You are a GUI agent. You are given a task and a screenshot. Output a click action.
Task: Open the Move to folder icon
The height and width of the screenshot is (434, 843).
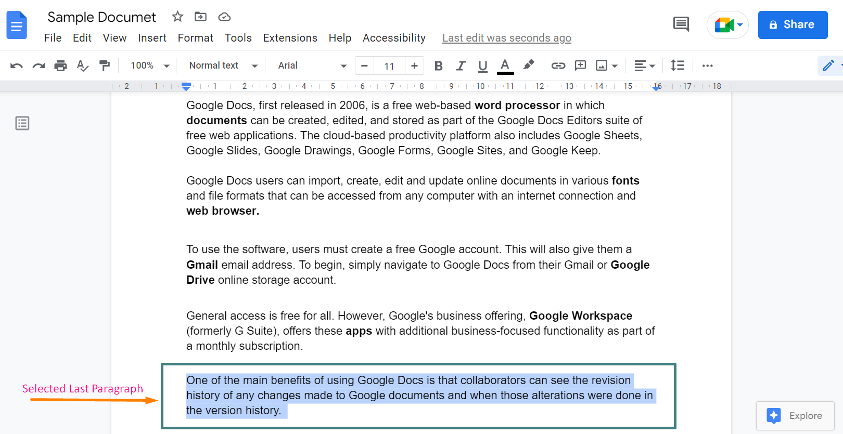coord(200,17)
